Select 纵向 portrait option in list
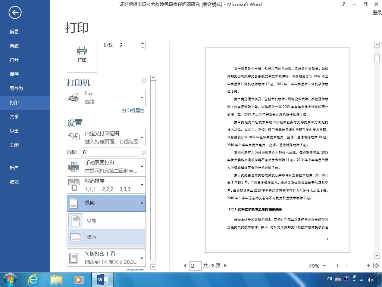 click(x=106, y=220)
